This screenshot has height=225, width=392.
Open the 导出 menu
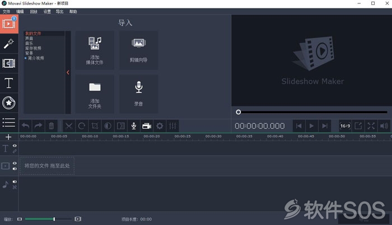click(x=59, y=12)
